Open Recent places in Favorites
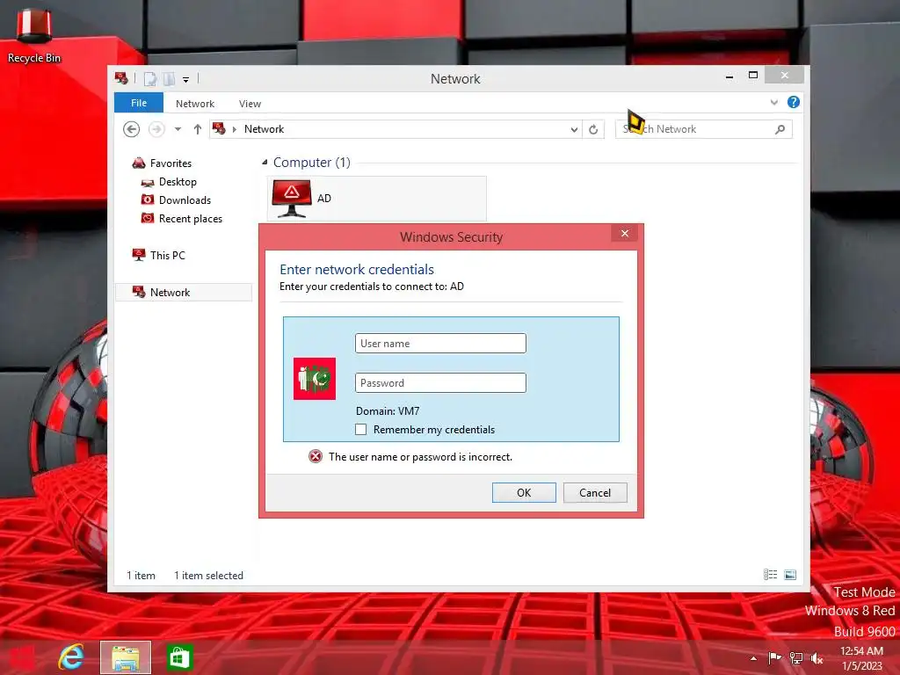Image resolution: width=900 pixels, height=675 pixels. [190, 219]
